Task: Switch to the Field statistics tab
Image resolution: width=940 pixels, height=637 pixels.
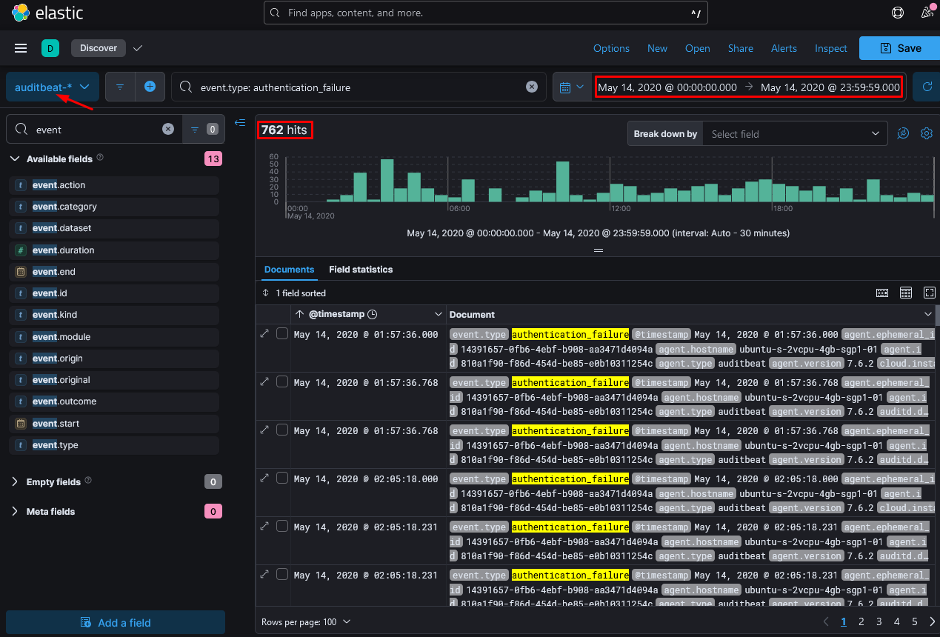Action: pyautogui.click(x=361, y=270)
